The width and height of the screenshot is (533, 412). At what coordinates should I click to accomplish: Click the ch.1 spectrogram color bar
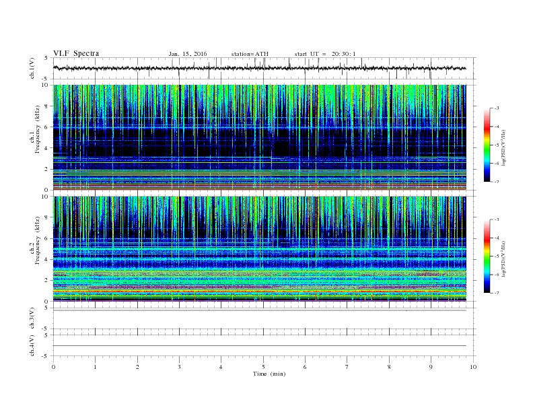(487, 145)
